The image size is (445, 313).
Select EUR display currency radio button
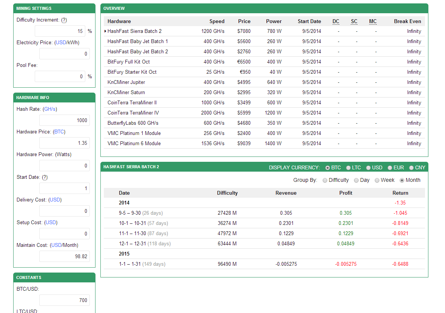390,168
